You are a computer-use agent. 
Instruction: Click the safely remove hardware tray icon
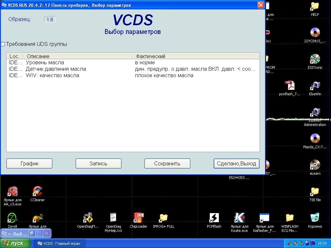click(x=301, y=243)
